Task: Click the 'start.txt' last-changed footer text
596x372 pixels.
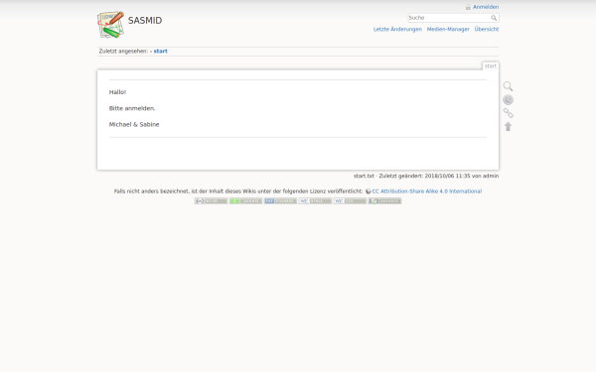Action: coord(426,177)
